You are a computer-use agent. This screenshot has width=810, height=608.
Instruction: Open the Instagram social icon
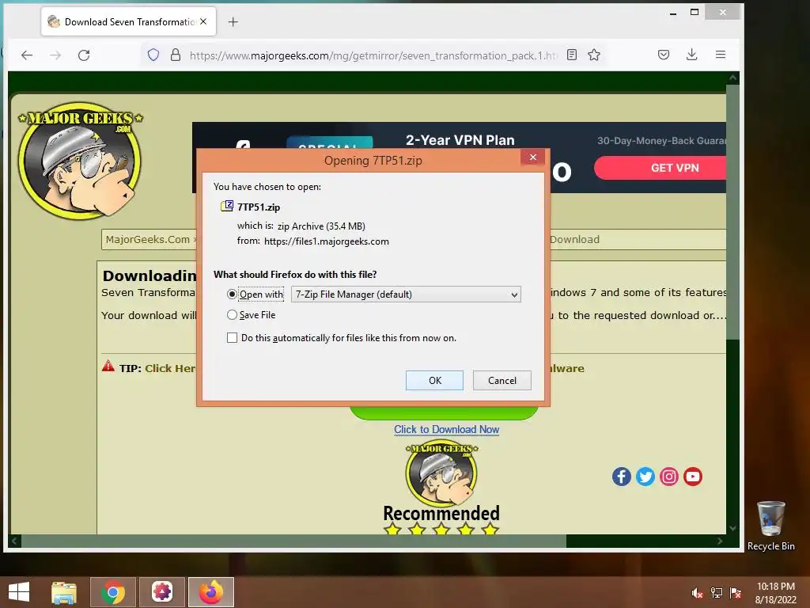669,477
